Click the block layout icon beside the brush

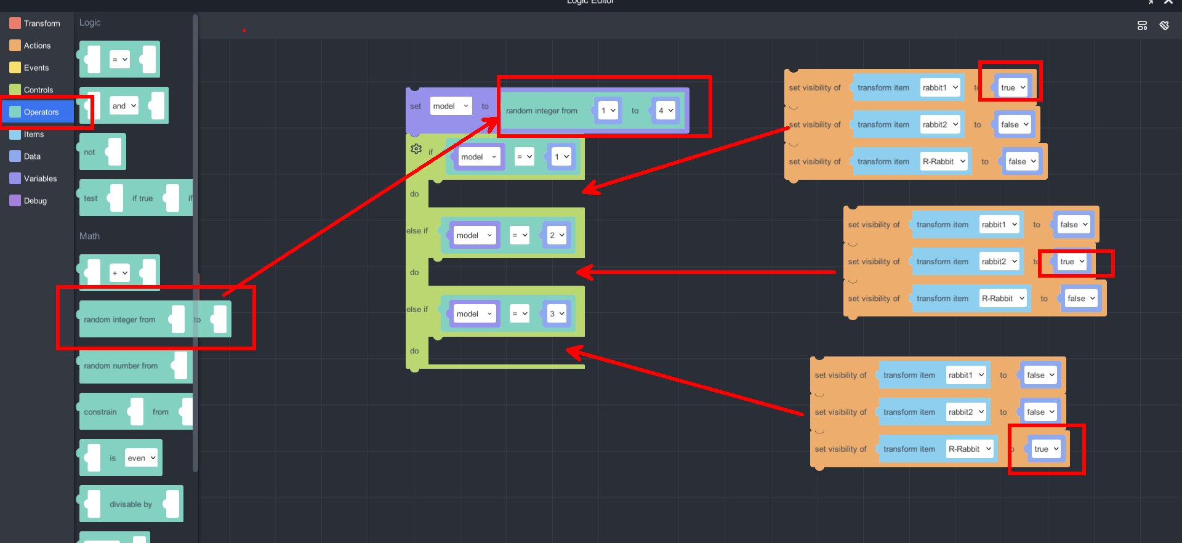[x=1142, y=25]
